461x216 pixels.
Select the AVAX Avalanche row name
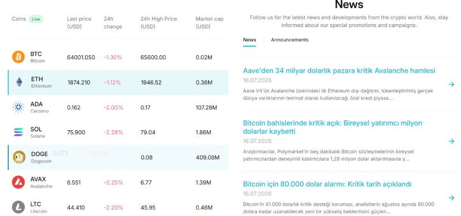(x=41, y=182)
